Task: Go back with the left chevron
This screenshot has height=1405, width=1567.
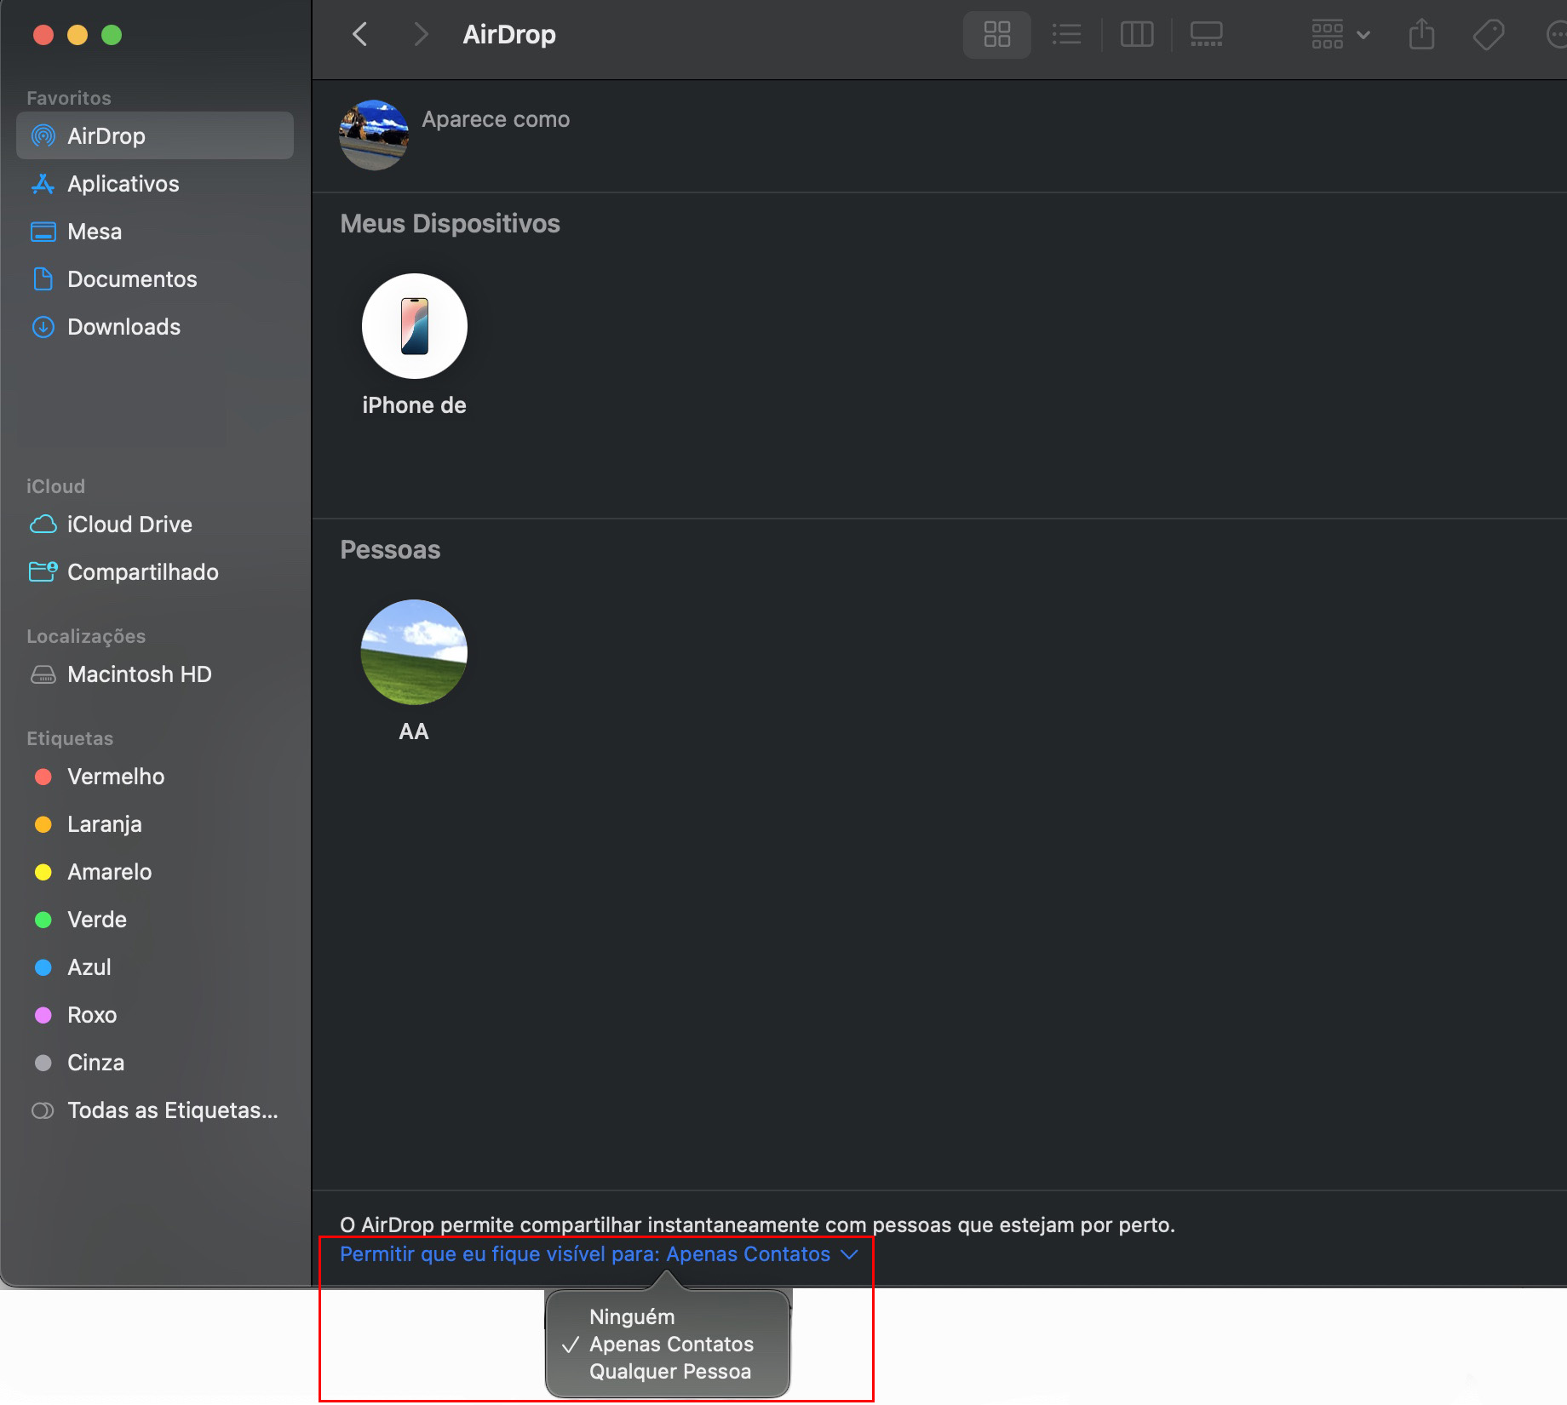Action: (360, 35)
